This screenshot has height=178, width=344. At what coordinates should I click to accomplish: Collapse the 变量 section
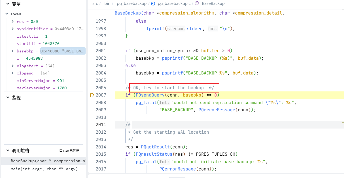pyautogui.click(x=8, y=4)
